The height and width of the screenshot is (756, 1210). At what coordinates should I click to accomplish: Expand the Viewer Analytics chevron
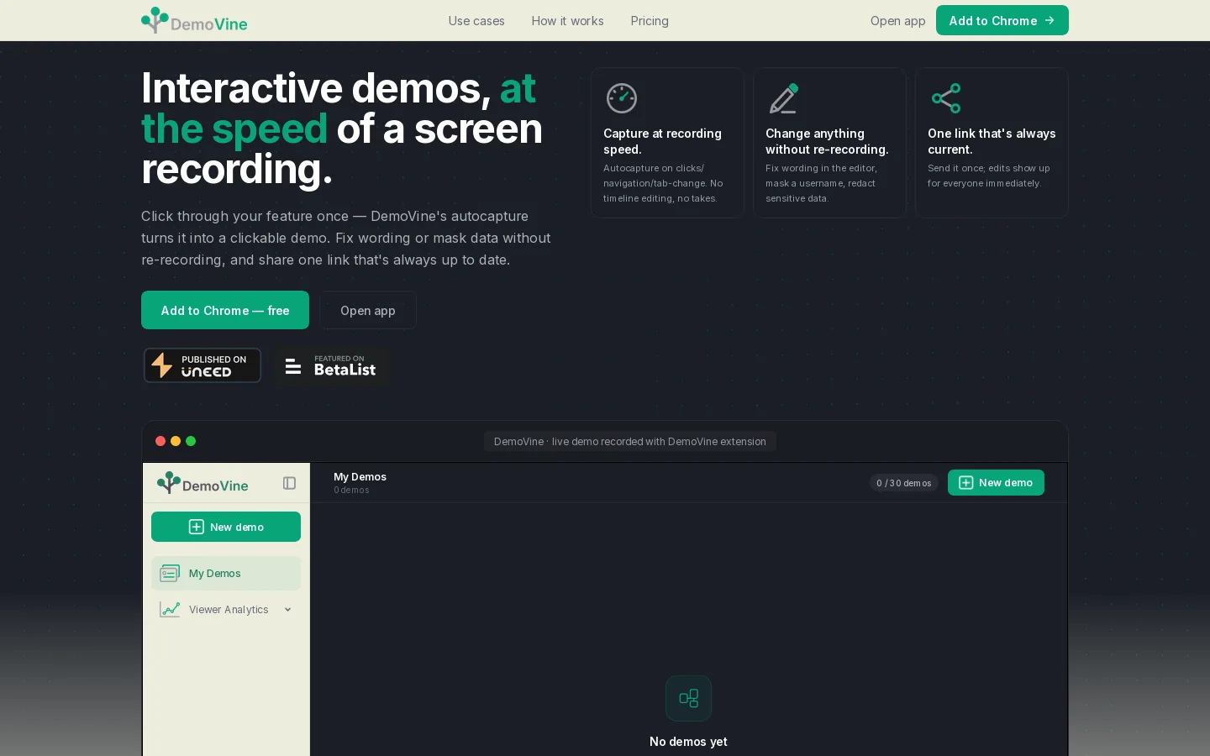click(x=287, y=610)
